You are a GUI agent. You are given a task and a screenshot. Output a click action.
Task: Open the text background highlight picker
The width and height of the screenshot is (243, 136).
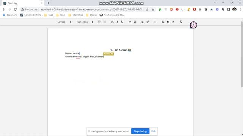(x=135, y=22)
